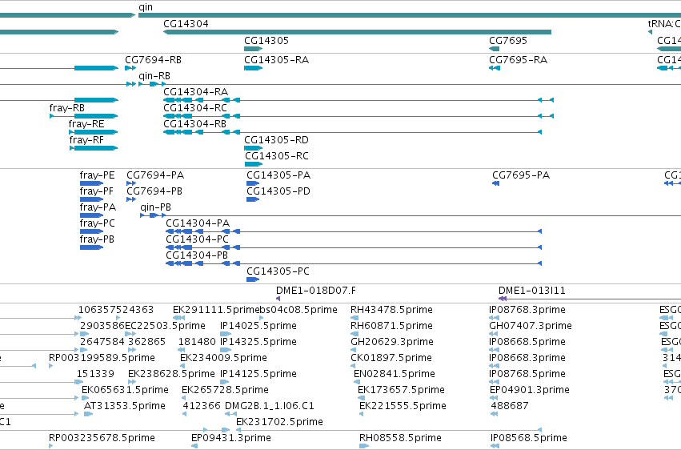Select the fray-PC protein label
Viewport: 681px width, 450px height.
coord(98,223)
